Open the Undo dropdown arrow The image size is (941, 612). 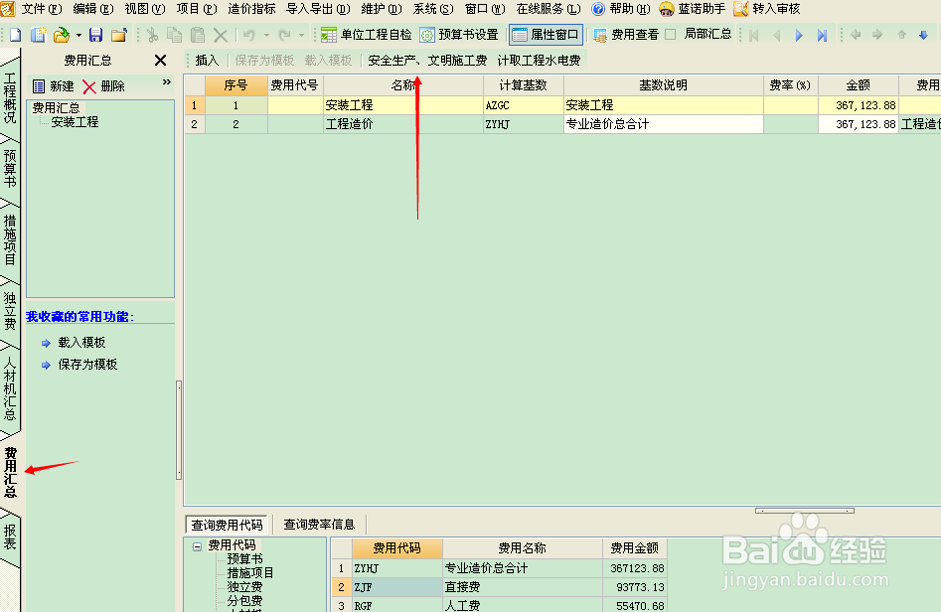pyautogui.click(x=266, y=33)
